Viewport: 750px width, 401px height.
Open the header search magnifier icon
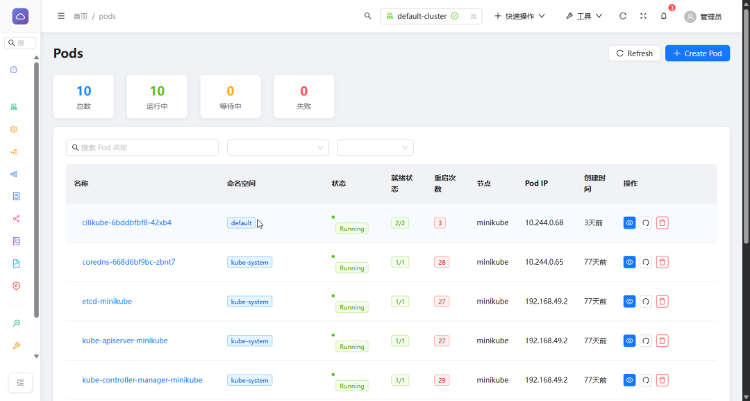(x=367, y=16)
